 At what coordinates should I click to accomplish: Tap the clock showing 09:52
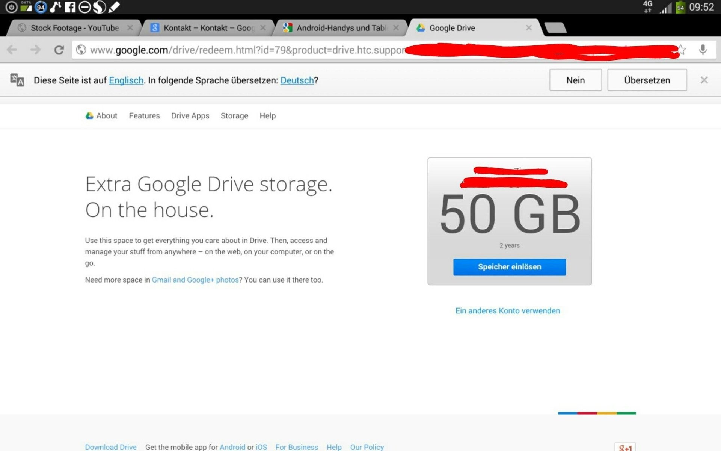click(x=701, y=7)
